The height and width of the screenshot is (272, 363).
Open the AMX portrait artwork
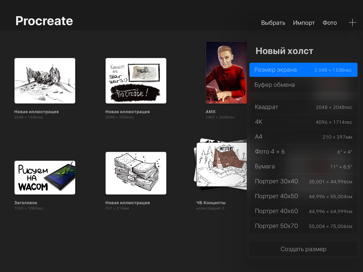(226, 73)
